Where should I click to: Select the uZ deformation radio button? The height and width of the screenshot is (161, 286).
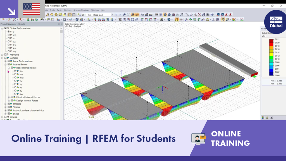(x=9, y=41)
